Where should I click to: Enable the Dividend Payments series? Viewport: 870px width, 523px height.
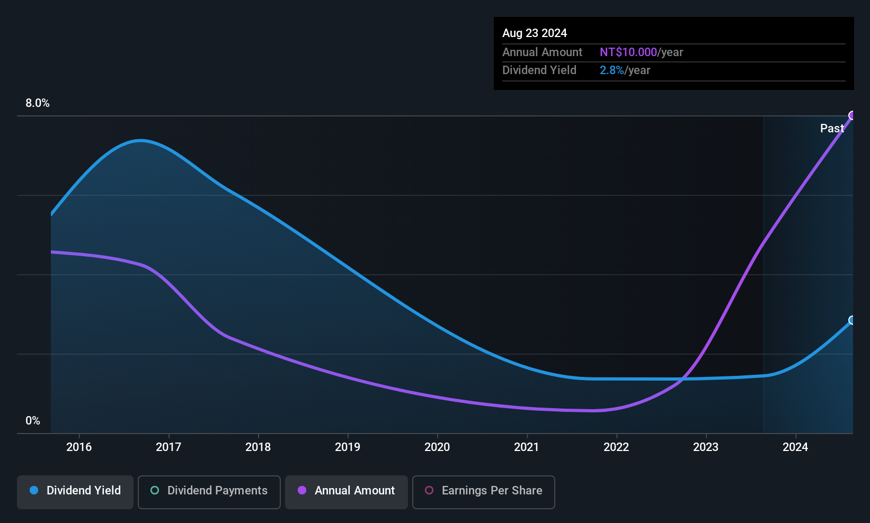coord(209,492)
